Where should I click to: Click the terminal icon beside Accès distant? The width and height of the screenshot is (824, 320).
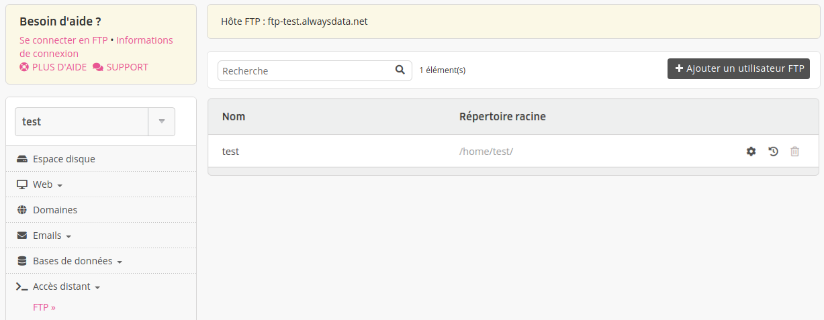click(22, 286)
